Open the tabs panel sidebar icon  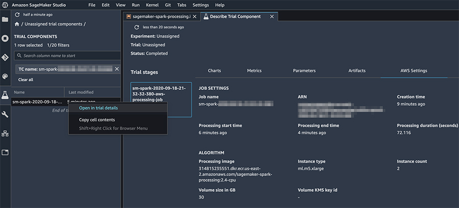pyautogui.click(x=5, y=152)
